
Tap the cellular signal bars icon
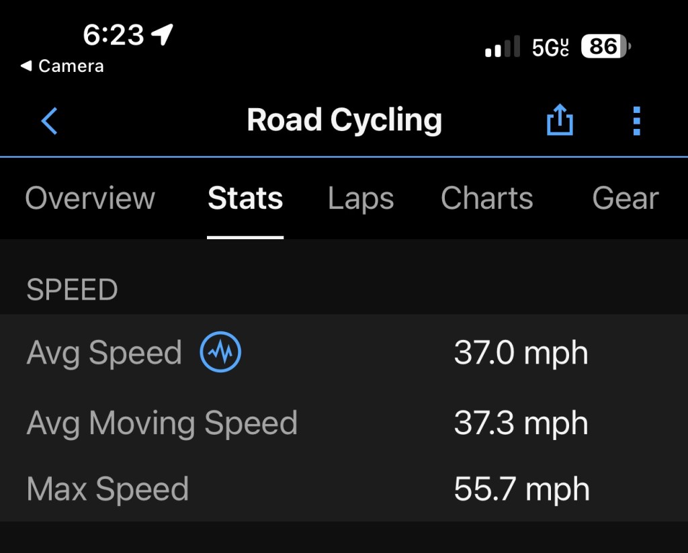pos(502,48)
